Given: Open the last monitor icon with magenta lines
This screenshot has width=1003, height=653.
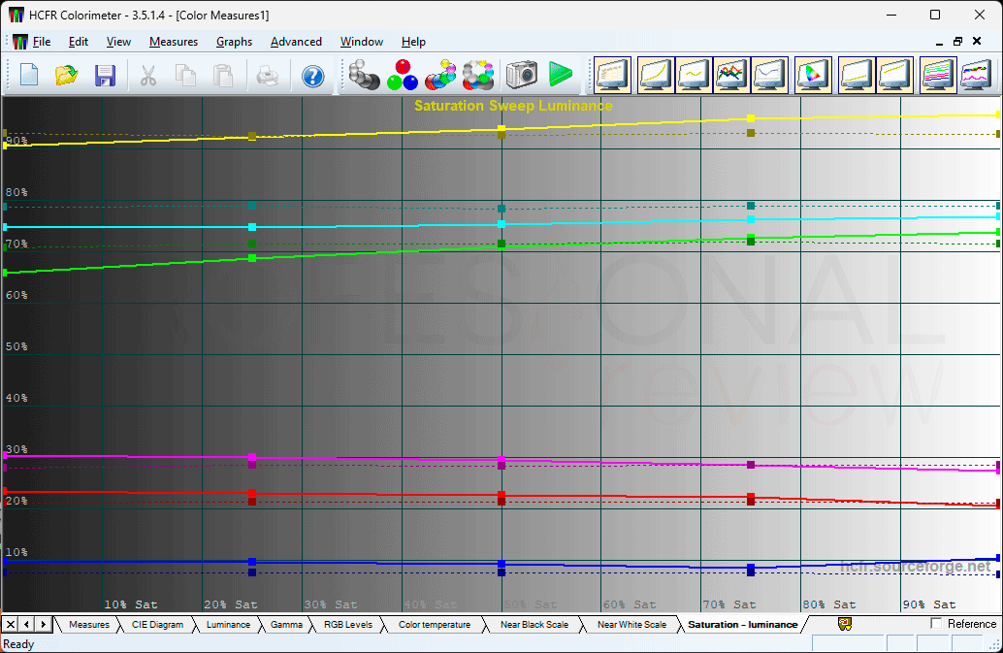Looking at the screenshot, I should (x=976, y=75).
